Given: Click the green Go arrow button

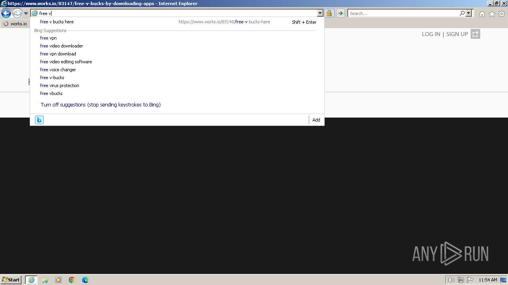Looking at the screenshot, I should click(340, 13).
